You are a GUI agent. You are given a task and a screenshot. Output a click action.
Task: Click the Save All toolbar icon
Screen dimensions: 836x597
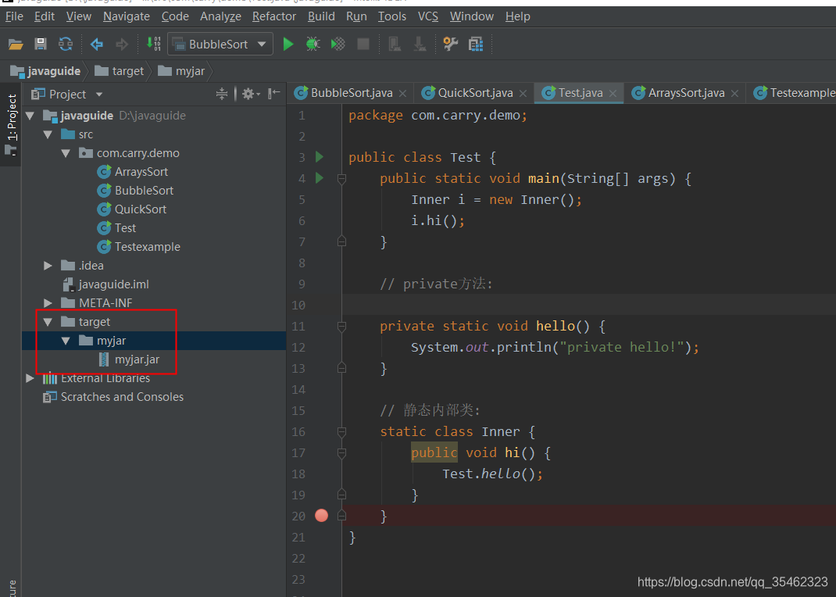click(41, 44)
